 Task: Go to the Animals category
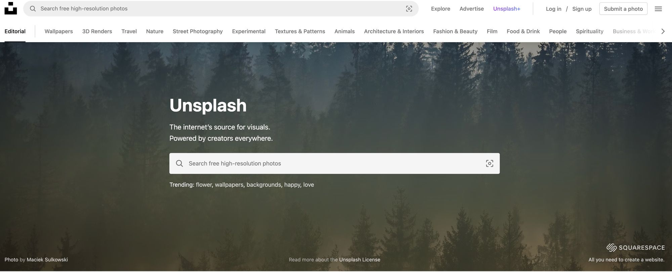[344, 31]
